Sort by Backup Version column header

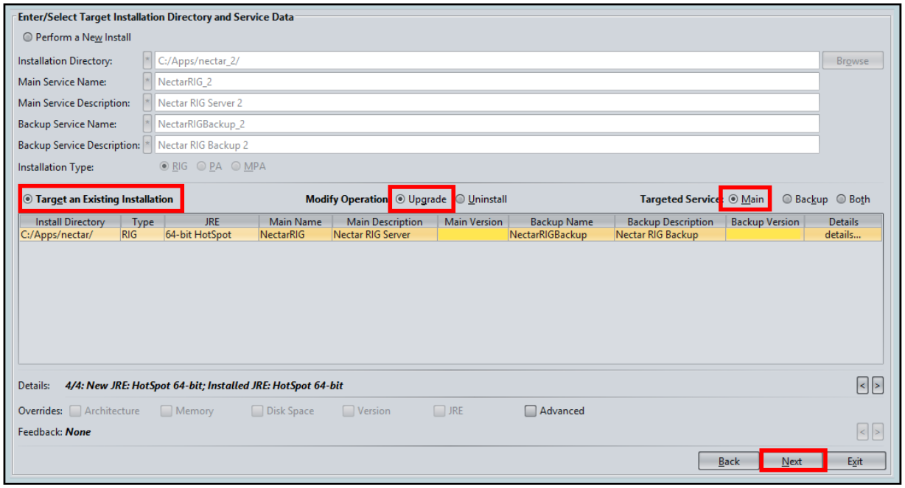[x=765, y=222]
